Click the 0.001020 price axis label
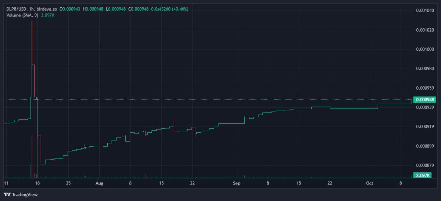 [425, 30]
